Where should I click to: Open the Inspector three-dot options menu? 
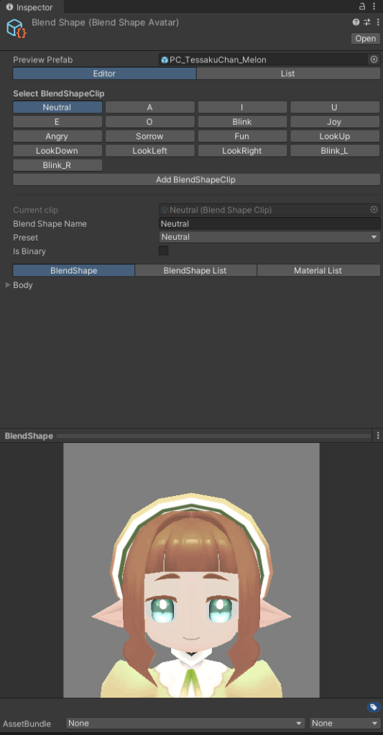374,6
